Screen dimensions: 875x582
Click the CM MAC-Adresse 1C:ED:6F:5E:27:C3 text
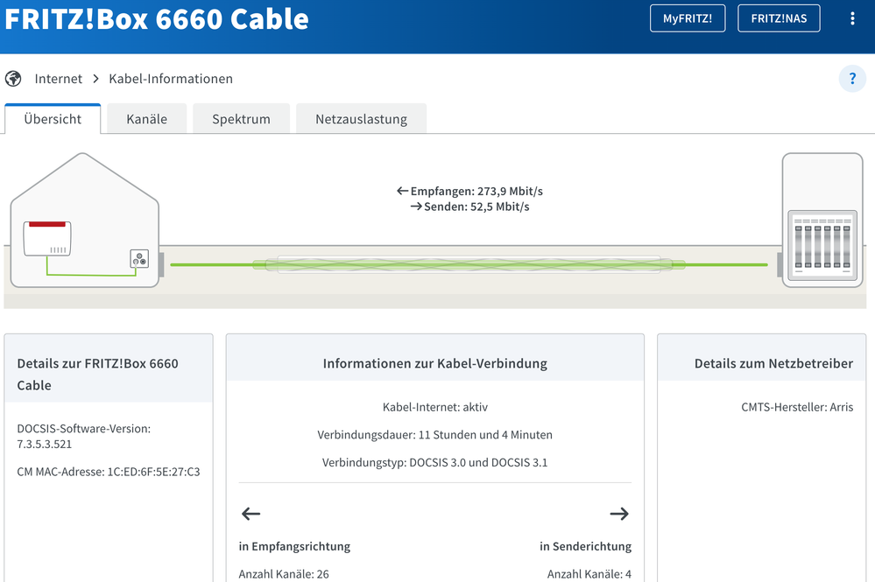[109, 472]
